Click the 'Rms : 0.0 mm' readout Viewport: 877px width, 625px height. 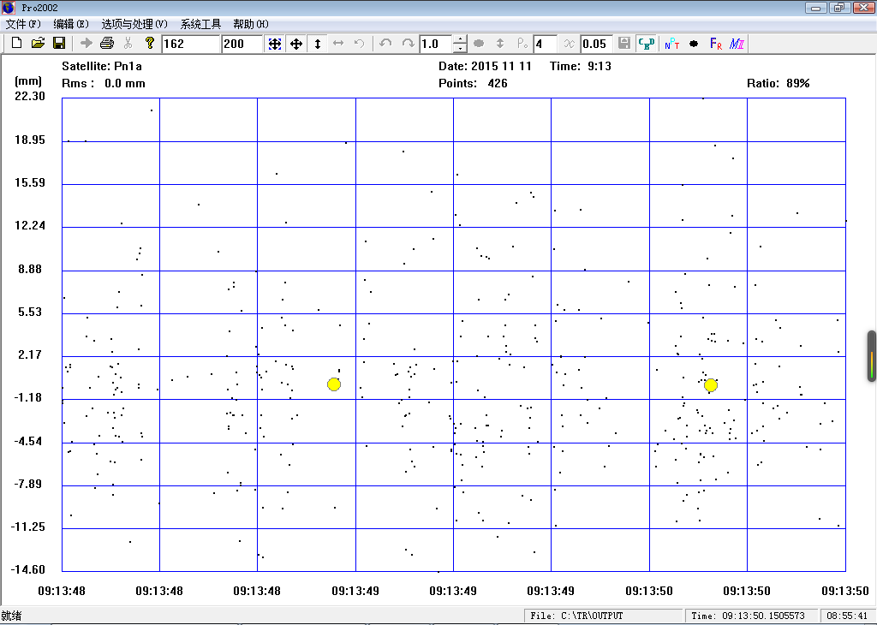click(104, 83)
